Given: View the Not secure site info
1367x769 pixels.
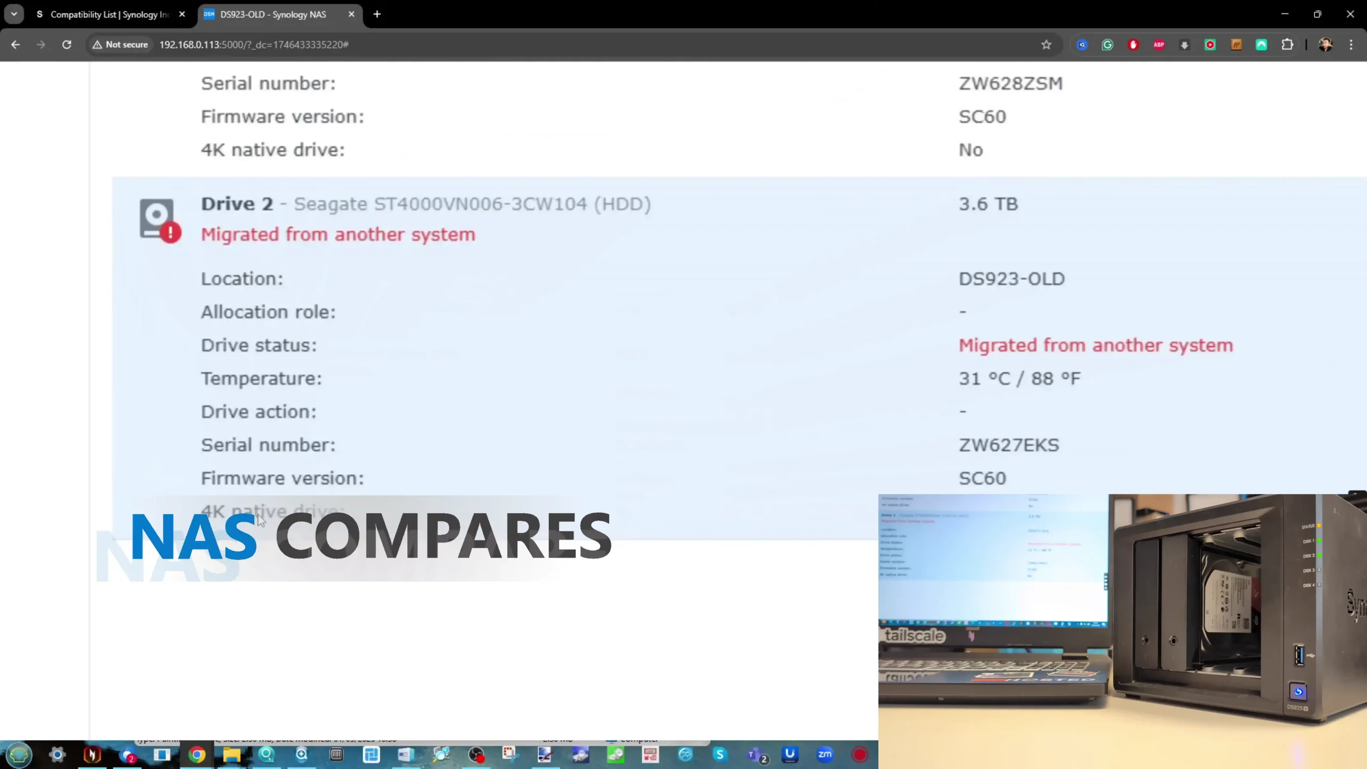Looking at the screenshot, I should pyautogui.click(x=121, y=45).
